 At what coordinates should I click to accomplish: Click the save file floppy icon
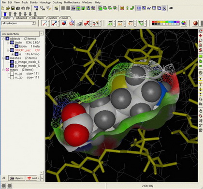13,8
